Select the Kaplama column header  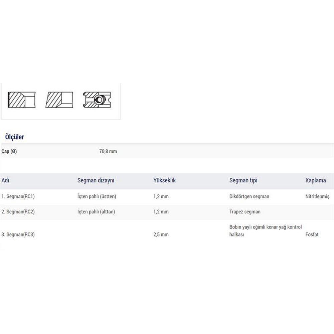pyautogui.click(x=315, y=180)
